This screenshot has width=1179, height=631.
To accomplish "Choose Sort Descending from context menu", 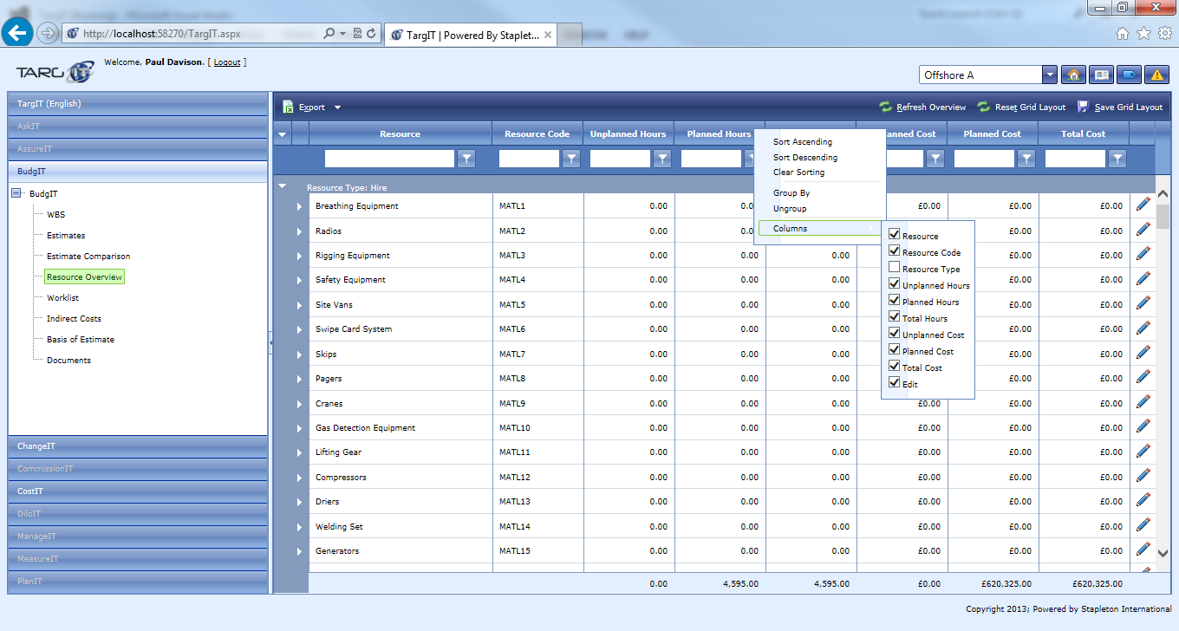I will pyautogui.click(x=804, y=158).
